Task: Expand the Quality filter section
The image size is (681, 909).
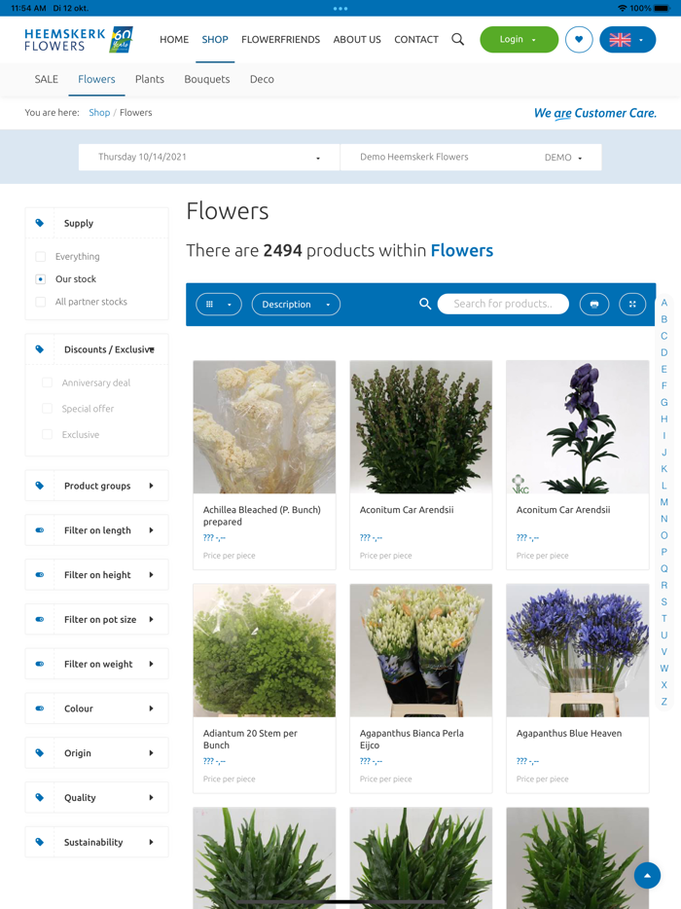Action: pos(96,797)
